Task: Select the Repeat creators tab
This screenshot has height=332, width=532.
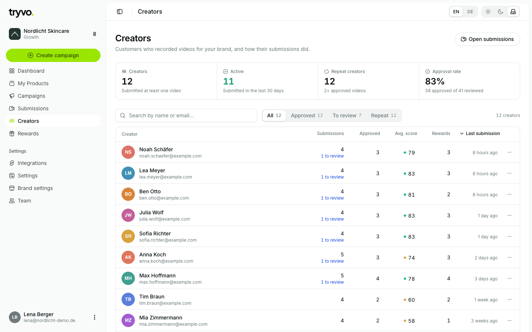Action: 383,115
